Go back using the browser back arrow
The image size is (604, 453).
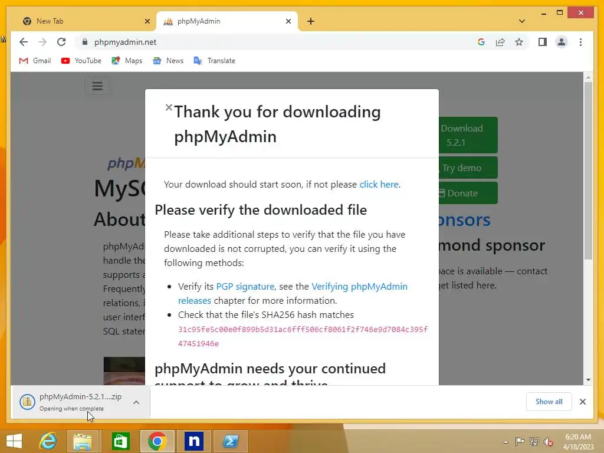coord(24,42)
